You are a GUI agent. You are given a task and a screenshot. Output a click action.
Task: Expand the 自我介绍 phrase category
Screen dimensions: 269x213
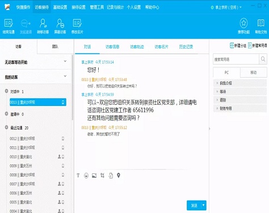(x=240, y=83)
